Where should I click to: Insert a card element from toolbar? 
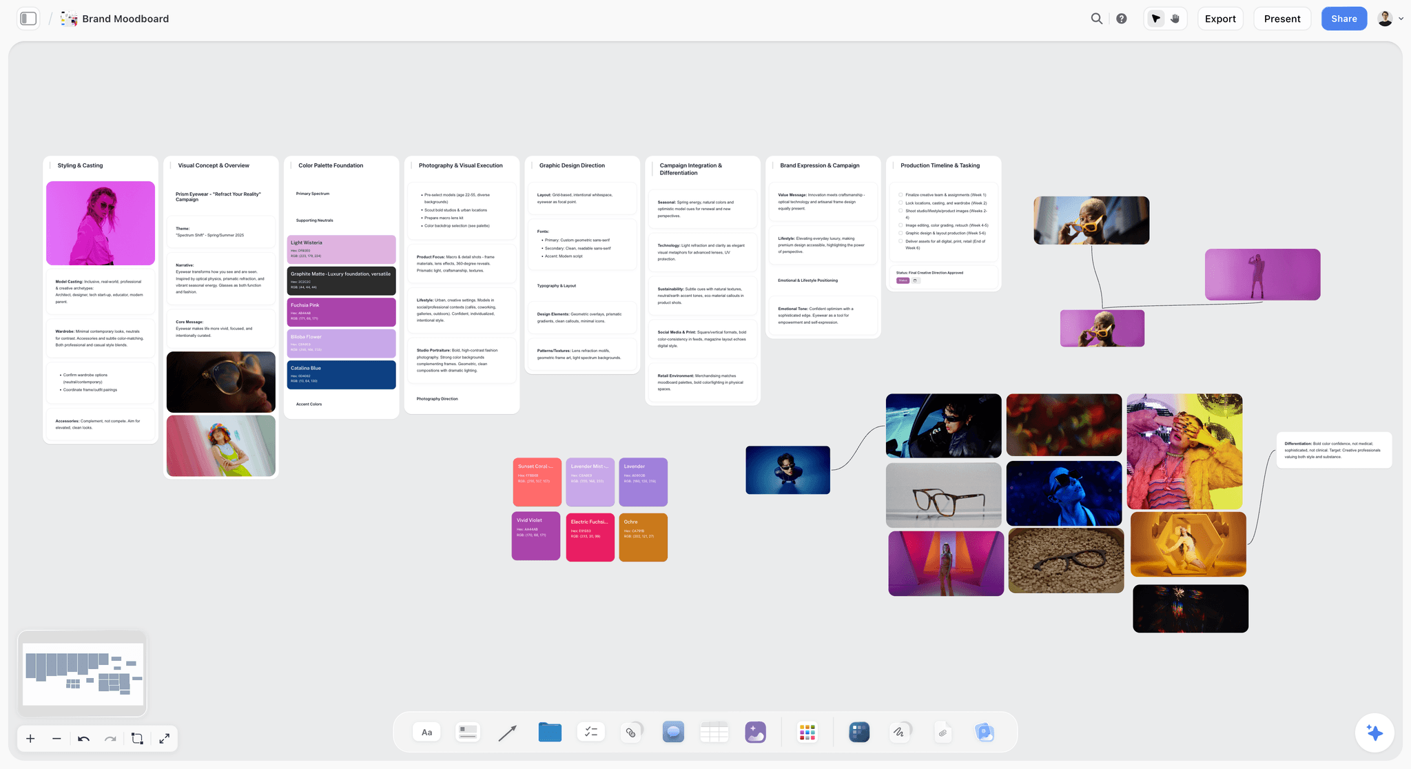click(x=468, y=732)
